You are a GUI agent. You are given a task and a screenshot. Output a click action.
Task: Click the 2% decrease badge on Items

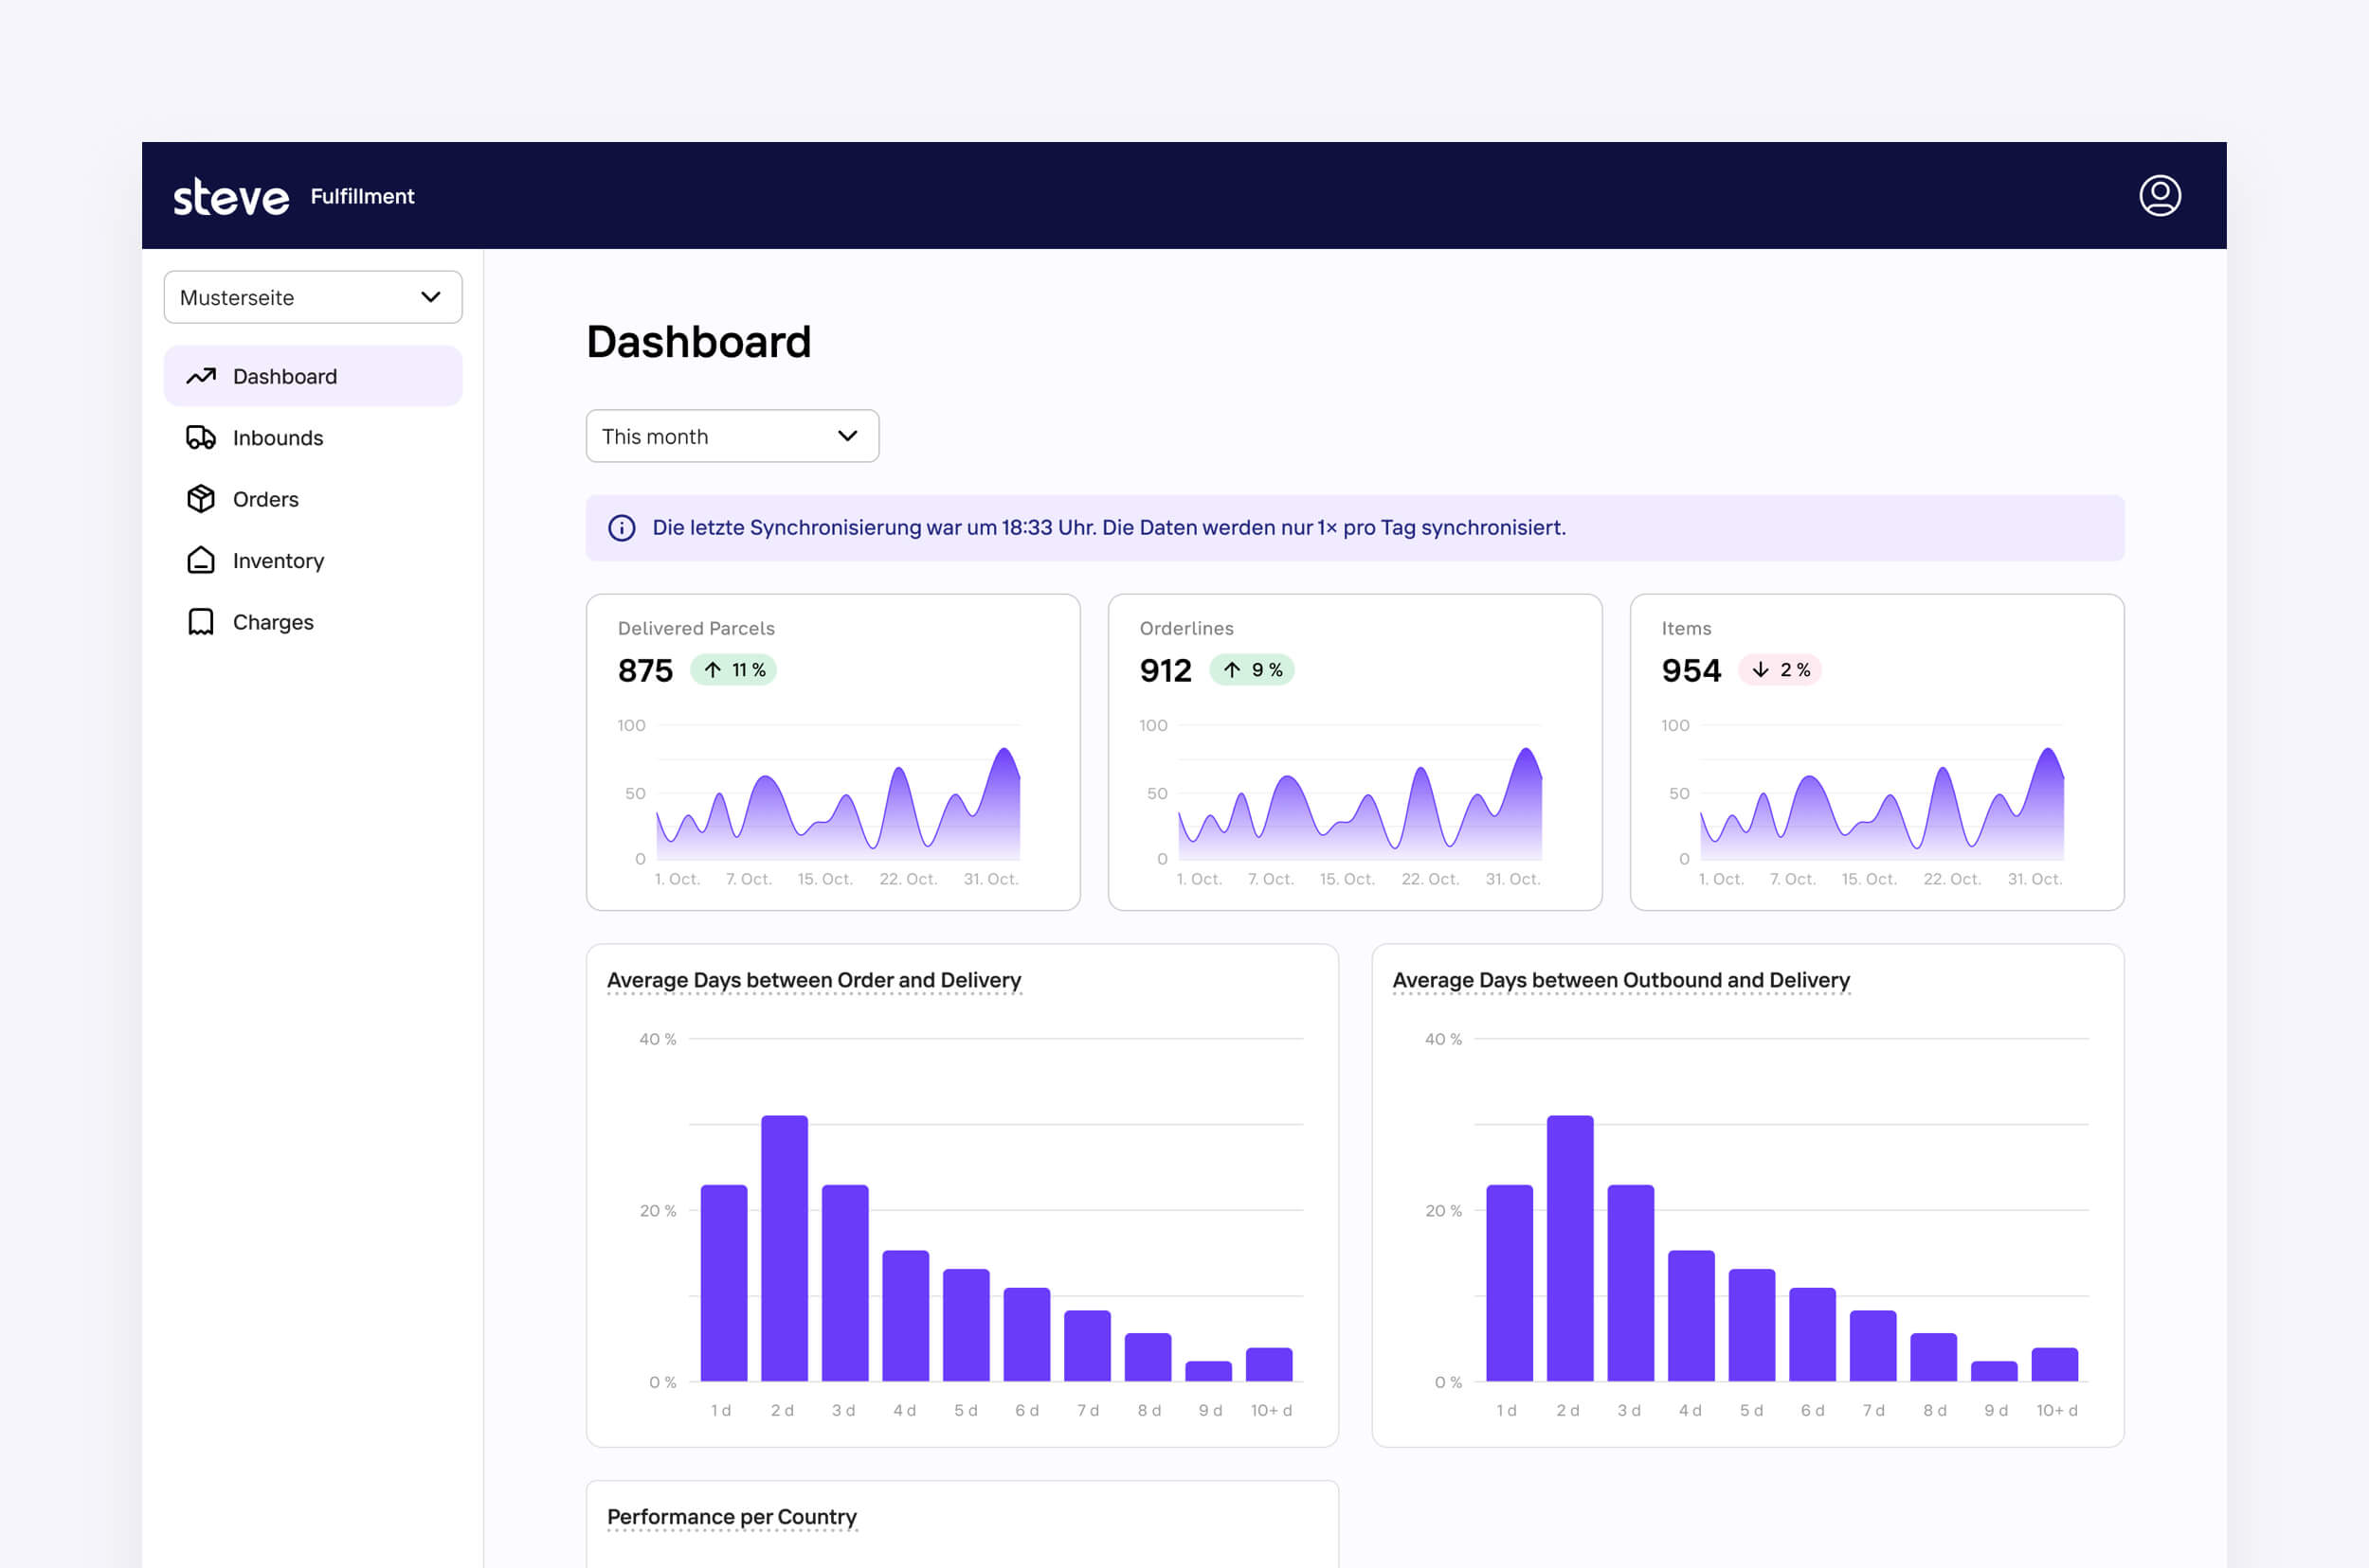point(1781,670)
